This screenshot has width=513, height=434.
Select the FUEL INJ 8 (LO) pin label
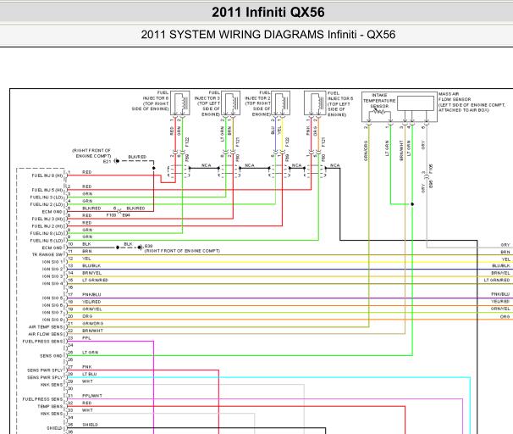tap(47, 233)
